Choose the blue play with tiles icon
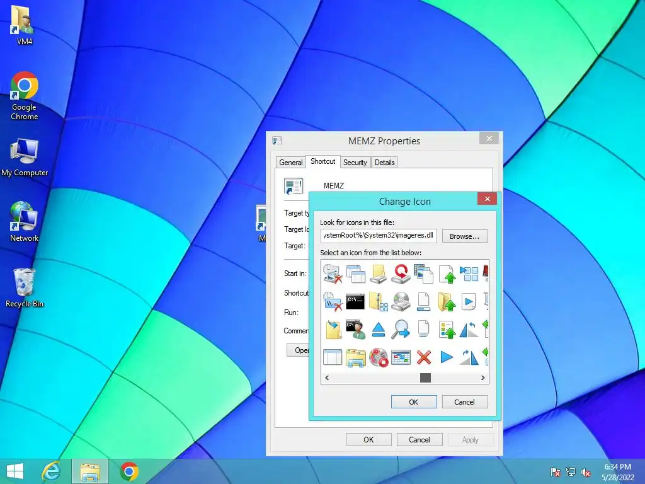Viewport: 645px width, 484px height. pyautogui.click(x=469, y=274)
